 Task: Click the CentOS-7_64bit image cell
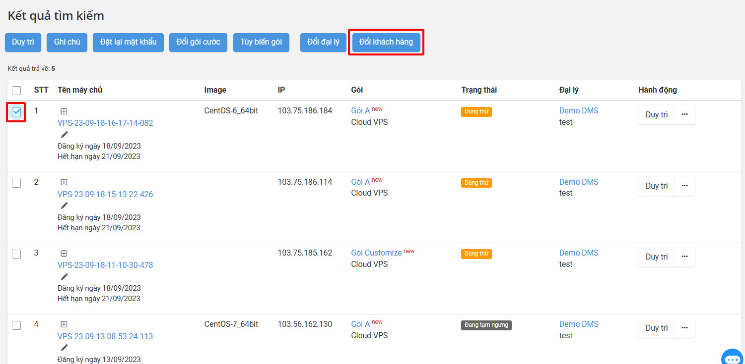point(231,324)
